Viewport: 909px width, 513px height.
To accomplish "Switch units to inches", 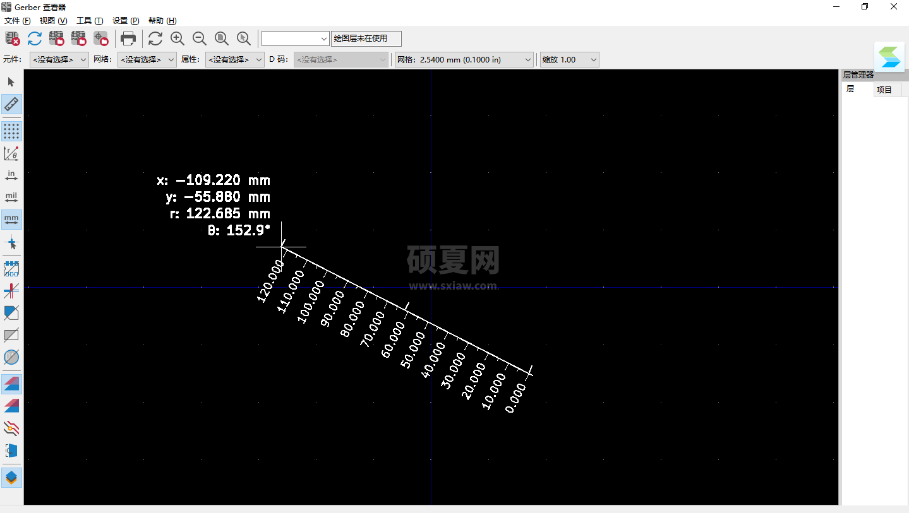I will 11,175.
